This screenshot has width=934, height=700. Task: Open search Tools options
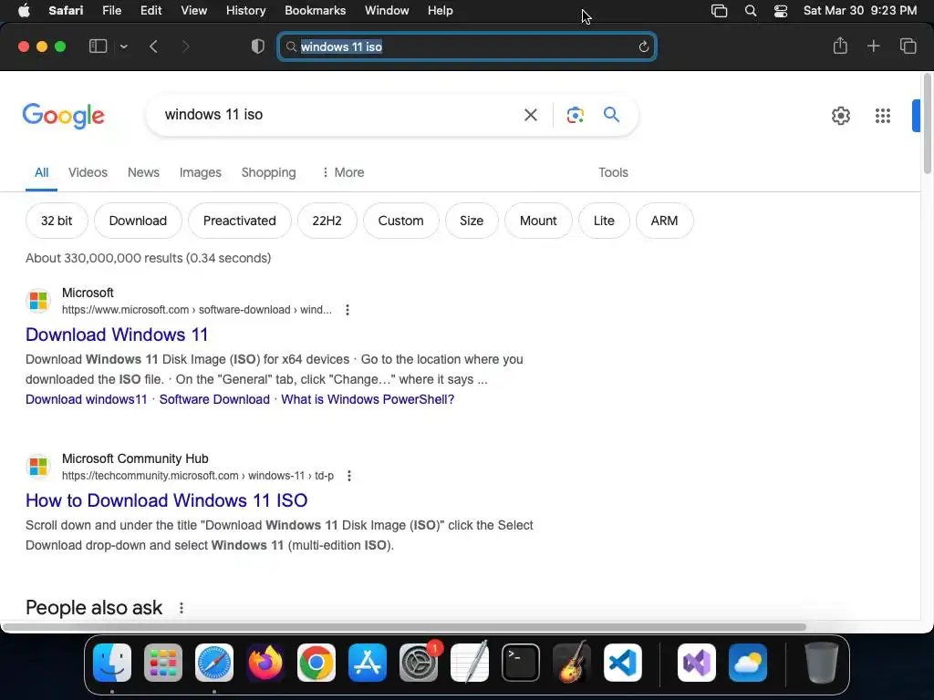pos(613,172)
